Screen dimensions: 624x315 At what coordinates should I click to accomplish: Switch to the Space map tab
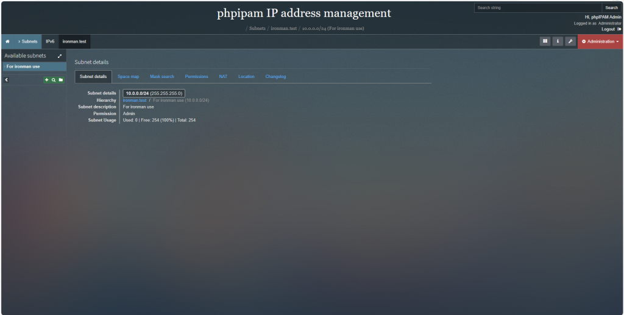pyautogui.click(x=128, y=76)
